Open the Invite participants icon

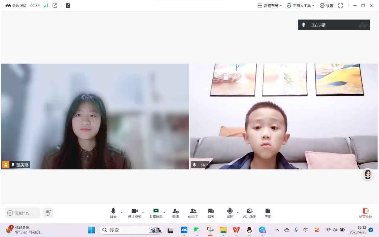tap(175, 213)
